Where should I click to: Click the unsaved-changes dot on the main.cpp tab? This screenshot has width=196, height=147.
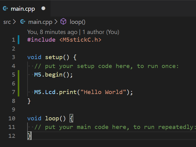click(43, 9)
